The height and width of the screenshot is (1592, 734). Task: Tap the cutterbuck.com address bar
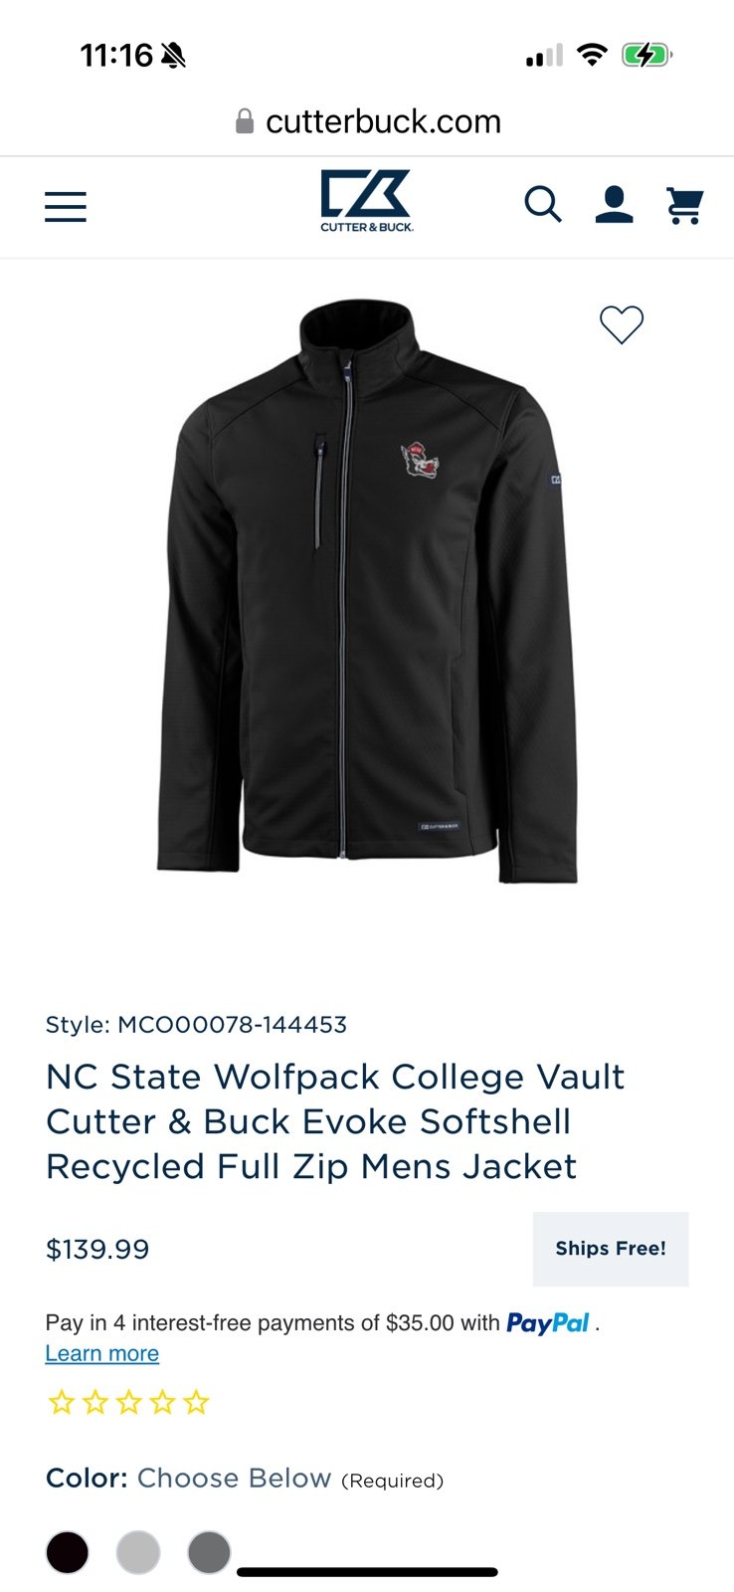click(x=368, y=121)
